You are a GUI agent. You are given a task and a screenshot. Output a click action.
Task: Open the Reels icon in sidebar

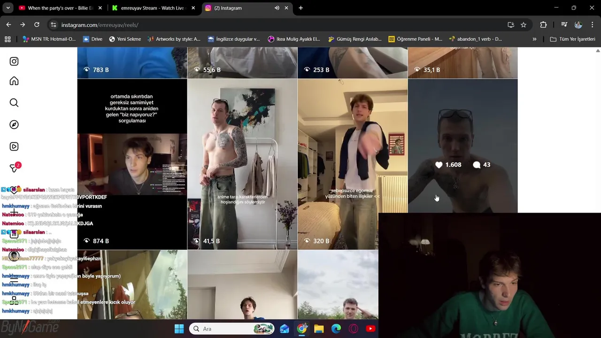click(x=14, y=146)
